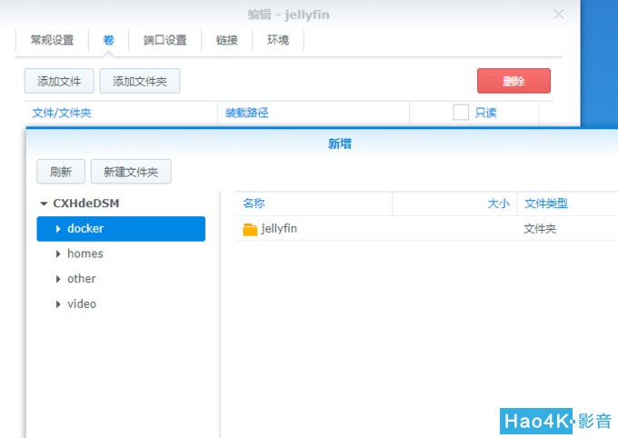
Task: Click the 刷新 button
Action: (61, 172)
